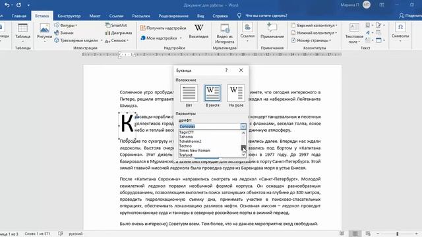The image size is (422, 237).
Task: Click the help question mark in Буквица dialog
Action: (x=226, y=70)
